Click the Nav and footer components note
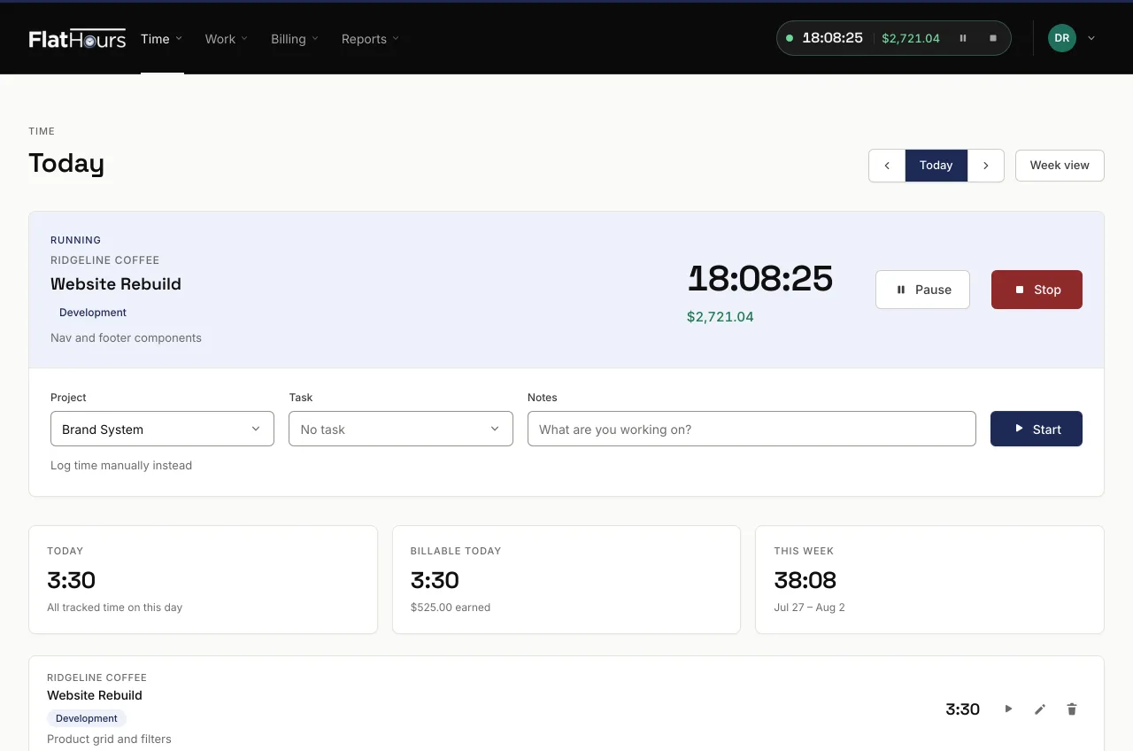1133x751 pixels. [126, 337]
